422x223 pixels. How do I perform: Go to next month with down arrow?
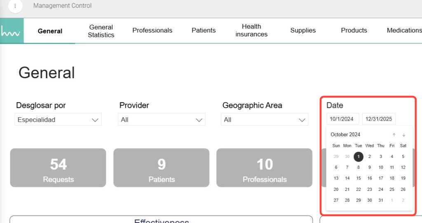pos(404,135)
